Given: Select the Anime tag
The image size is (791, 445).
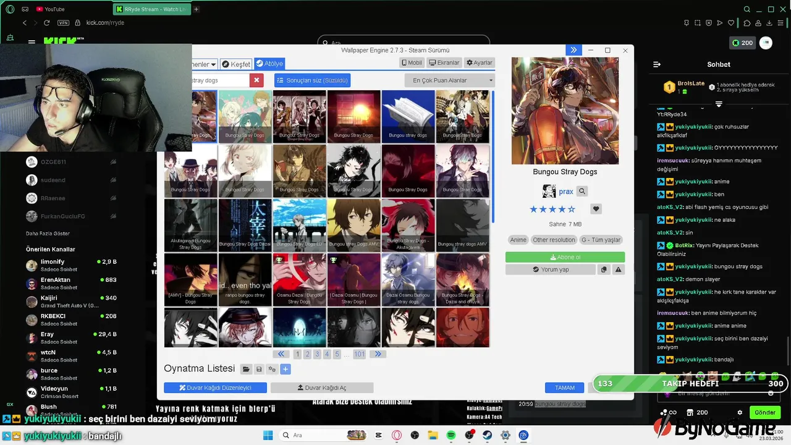Looking at the screenshot, I should pyautogui.click(x=518, y=240).
